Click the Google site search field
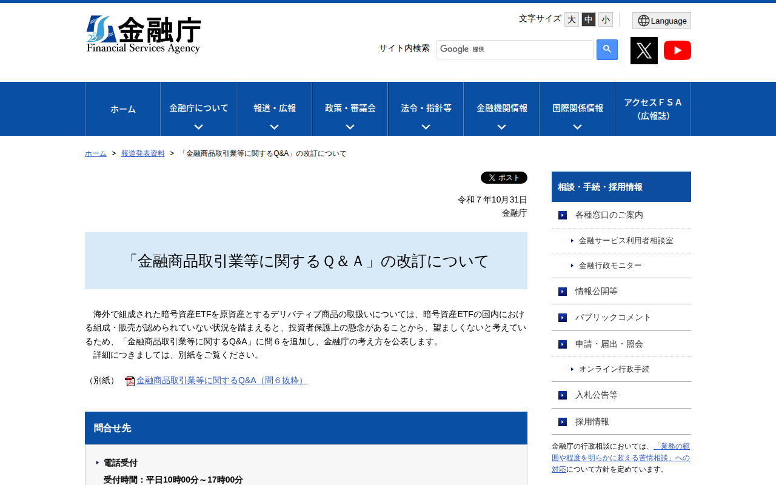Viewport: 776px width, 485px height. (515, 50)
